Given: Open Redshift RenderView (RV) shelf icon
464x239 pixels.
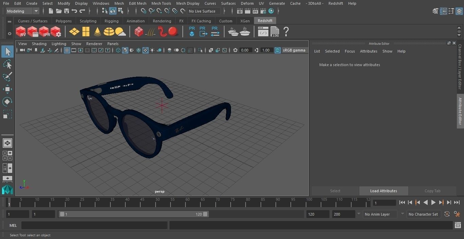Looking at the screenshot, I should tap(21, 32).
